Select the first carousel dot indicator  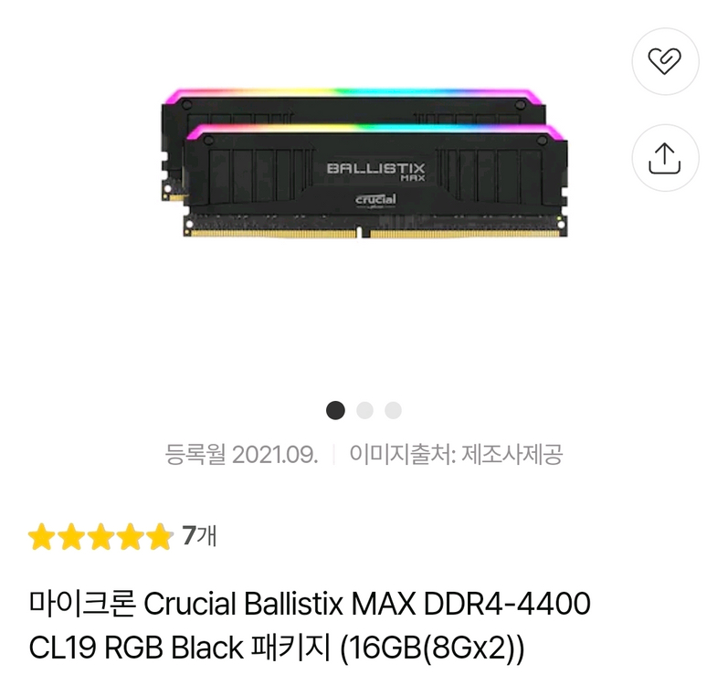point(335,410)
